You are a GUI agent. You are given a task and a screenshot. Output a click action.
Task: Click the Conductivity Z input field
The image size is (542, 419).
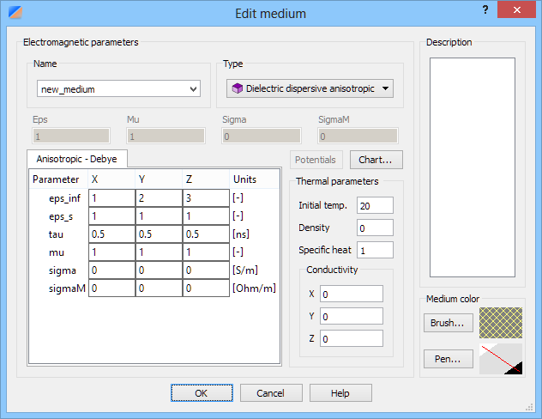coord(352,338)
